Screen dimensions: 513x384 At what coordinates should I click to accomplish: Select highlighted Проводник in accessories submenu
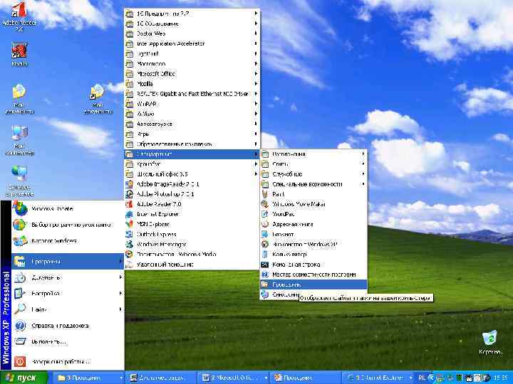pyautogui.click(x=313, y=284)
